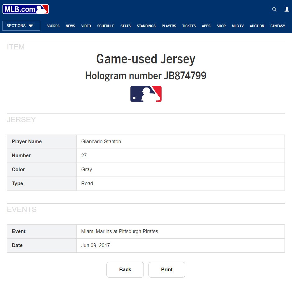The width and height of the screenshot is (292, 285).
Task: Click the "JERSEY" section heading
Action: point(21,120)
